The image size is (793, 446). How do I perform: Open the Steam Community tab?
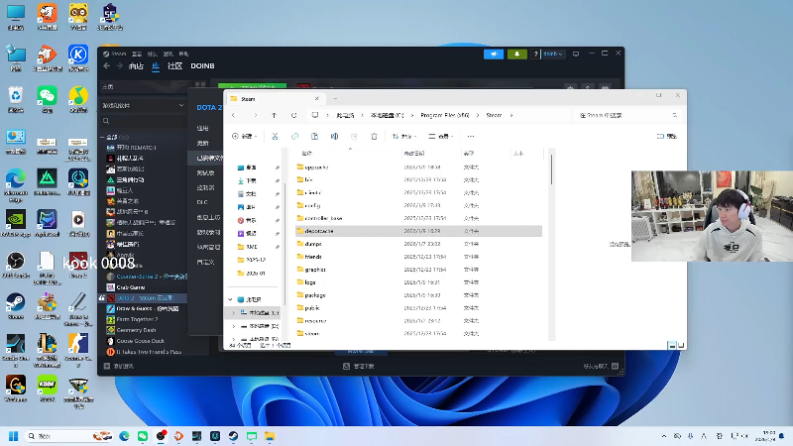[174, 65]
